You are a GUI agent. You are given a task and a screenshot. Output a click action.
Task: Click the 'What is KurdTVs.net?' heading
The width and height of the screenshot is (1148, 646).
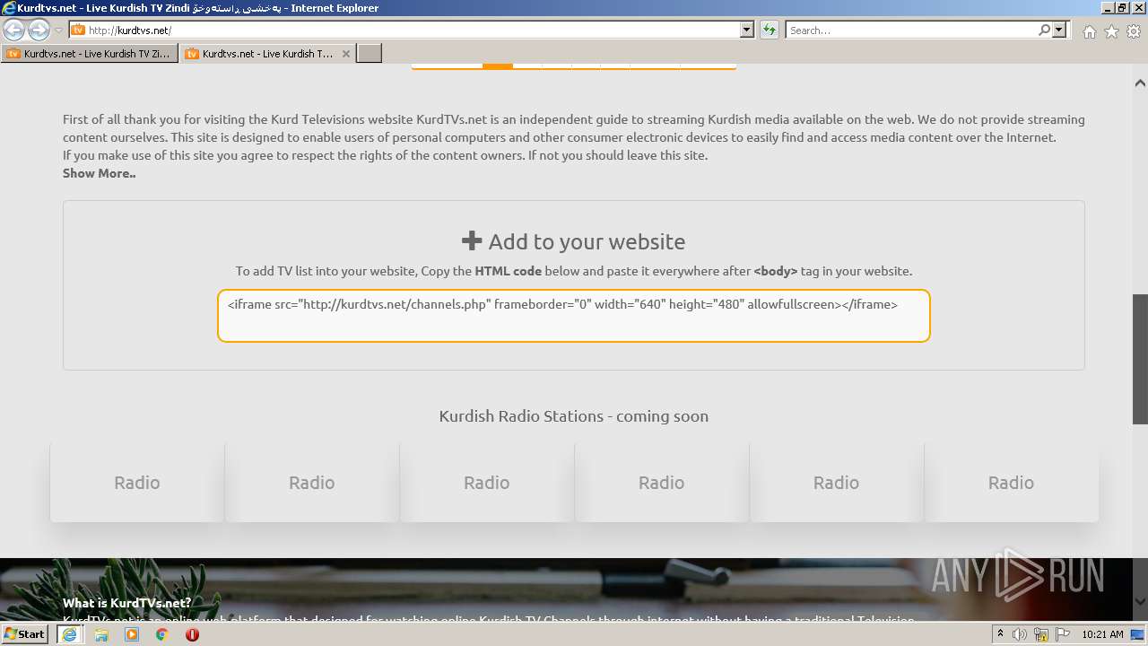point(126,602)
